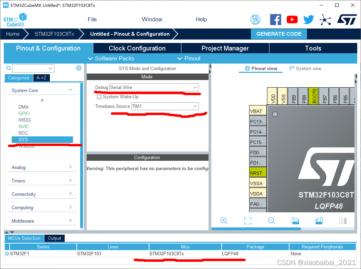
Task: Open the Help menu
Action: (x=201, y=19)
